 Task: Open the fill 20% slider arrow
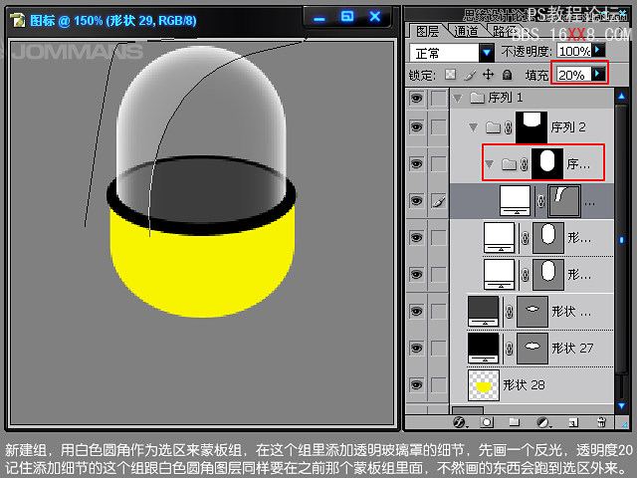tap(597, 75)
